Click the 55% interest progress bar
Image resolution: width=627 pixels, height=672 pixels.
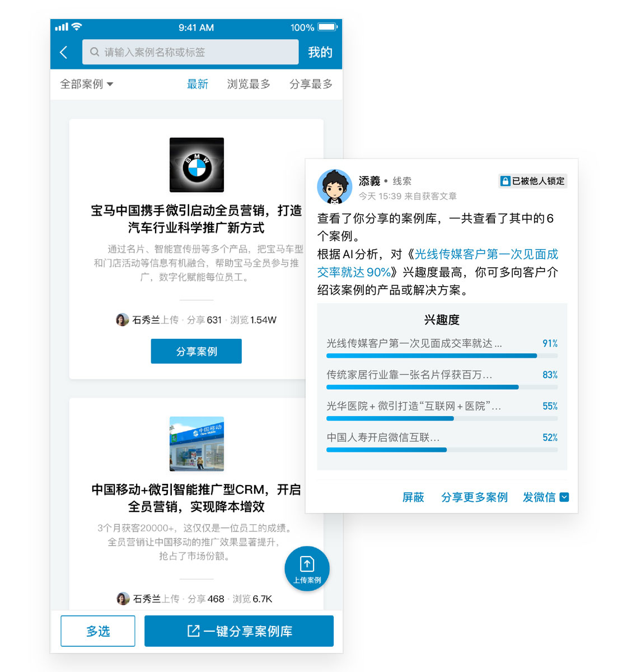(442, 418)
